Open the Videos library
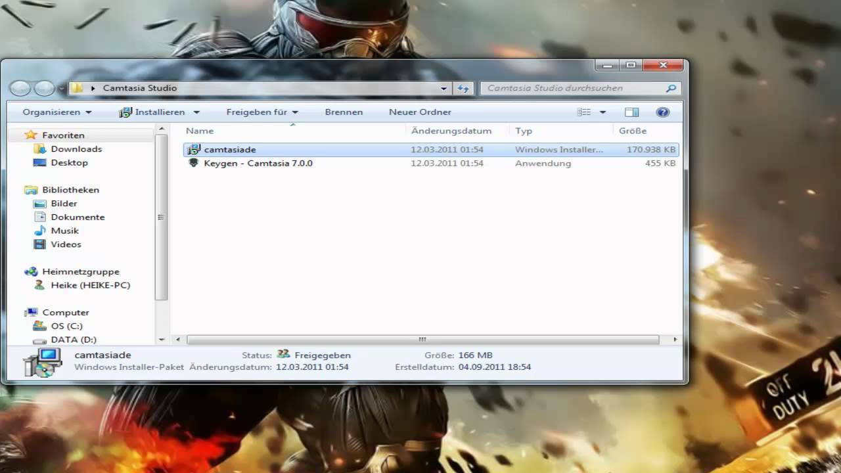 66,244
